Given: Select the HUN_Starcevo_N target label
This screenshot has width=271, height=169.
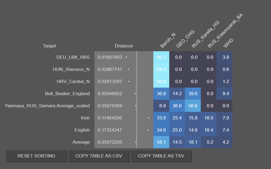Looking at the screenshot, I should (71, 69).
